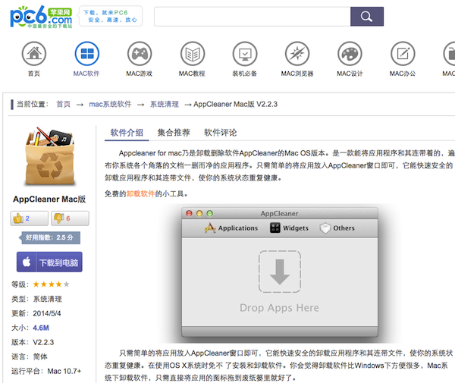
Task: Click the 4.6M size value
Action: pos(41,328)
